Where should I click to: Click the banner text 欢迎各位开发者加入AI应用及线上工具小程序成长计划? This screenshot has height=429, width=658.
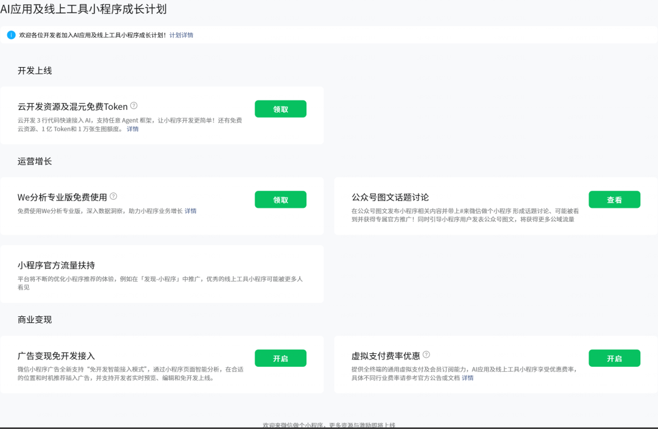pos(93,35)
